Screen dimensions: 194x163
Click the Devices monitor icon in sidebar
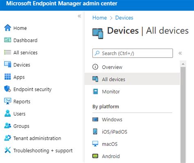click(x=8, y=65)
